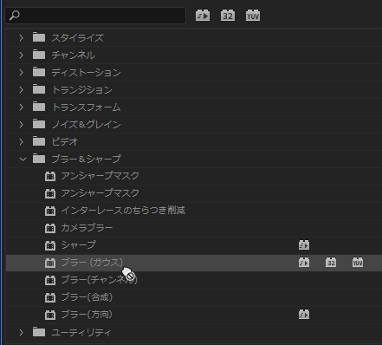Select the チャンネル folder label
382x345 pixels.
(x=74, y=55)
